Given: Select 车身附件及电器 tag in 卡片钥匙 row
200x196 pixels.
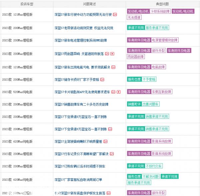Looking at the screenshot, I should [139, 92].
